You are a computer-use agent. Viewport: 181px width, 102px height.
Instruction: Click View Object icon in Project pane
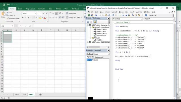91,22
